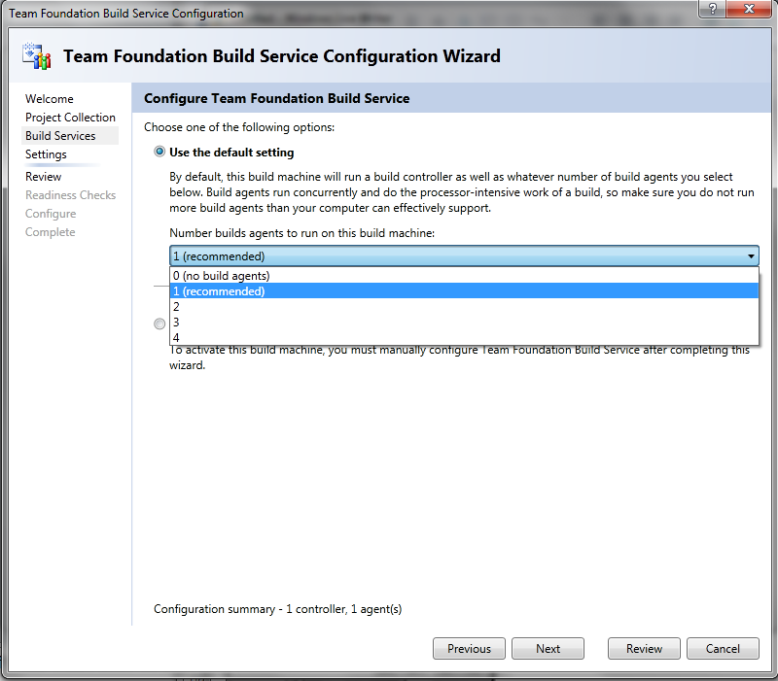Select the Complete step in sidebar
Screen dimensions: 778x681
pos(51,232)
